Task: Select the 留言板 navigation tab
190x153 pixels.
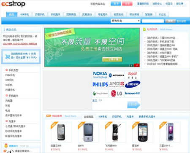Action: (149, 14)
